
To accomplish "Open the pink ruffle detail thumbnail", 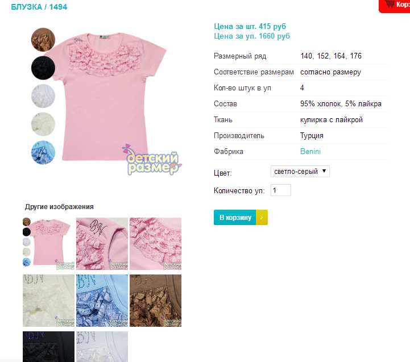I will [156, 244].
